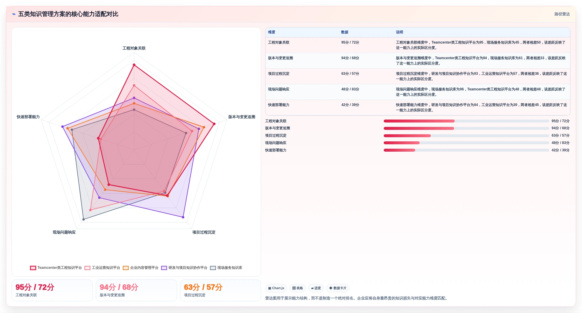Image resolution: width=582 pixels, height=313 pixels.
Task: Click the 说明 column header
Action: click(399, 32)
